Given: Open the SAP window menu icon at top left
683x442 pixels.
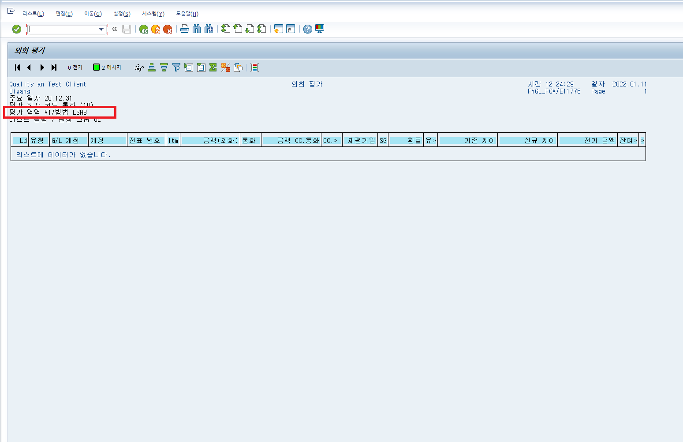Looking at the screenshot, I should click(x=11, y=11).
